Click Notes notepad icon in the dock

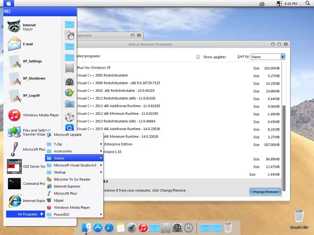point(121,227)
